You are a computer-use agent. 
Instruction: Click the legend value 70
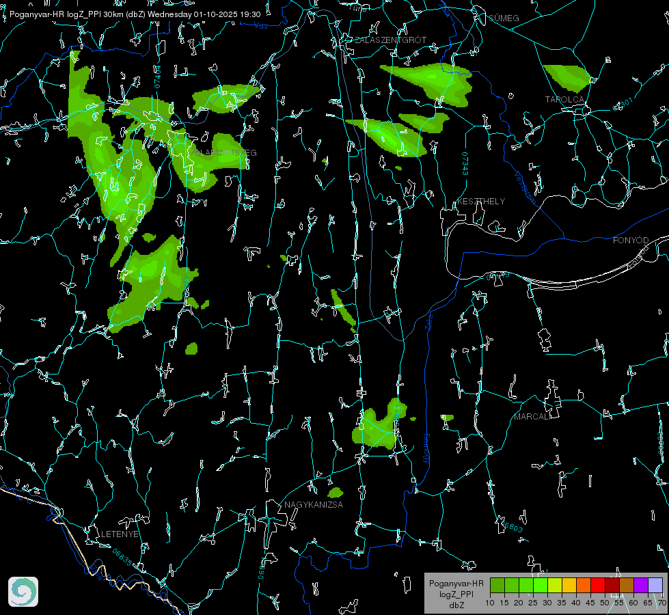tap(661, 603)
